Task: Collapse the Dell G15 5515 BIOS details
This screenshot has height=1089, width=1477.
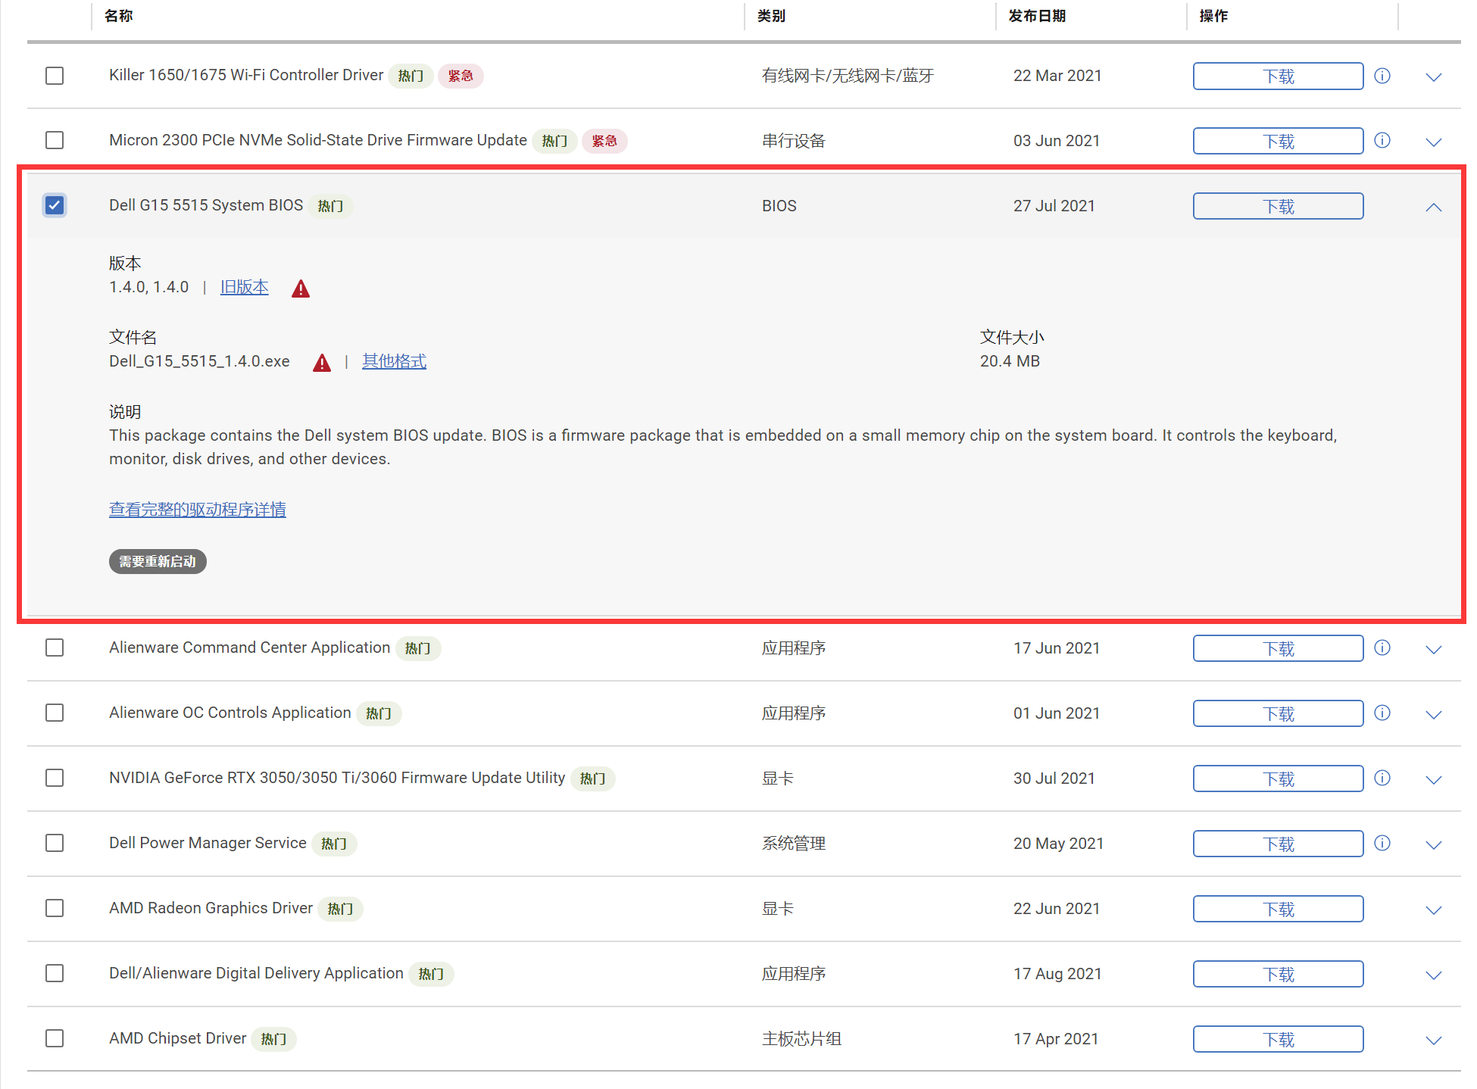Action: pos(1433,207)
